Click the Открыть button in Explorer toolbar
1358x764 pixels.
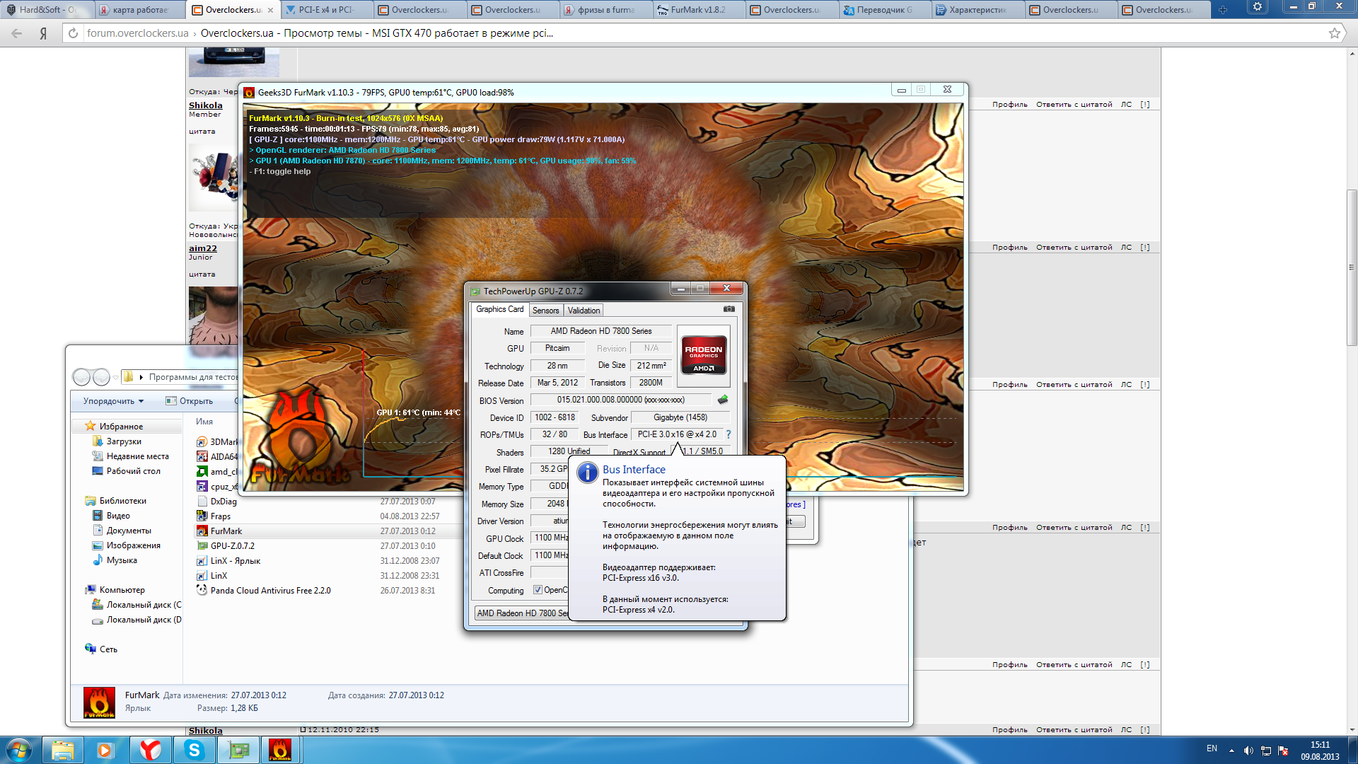tap(189, 401)
